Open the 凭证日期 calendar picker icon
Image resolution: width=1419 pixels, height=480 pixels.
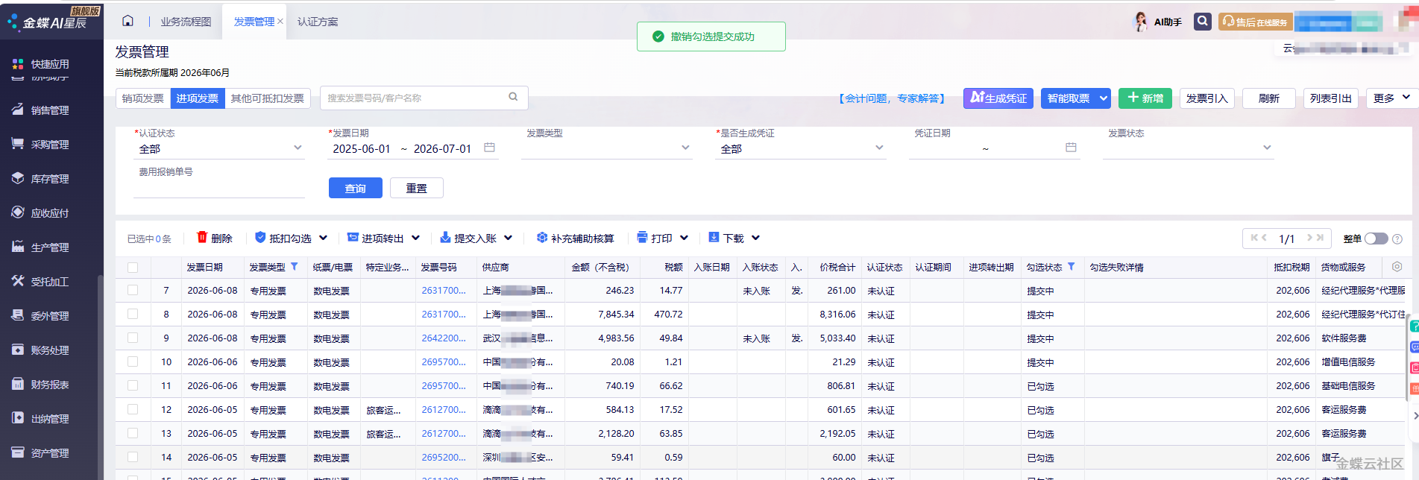[x=1071, y=148]
